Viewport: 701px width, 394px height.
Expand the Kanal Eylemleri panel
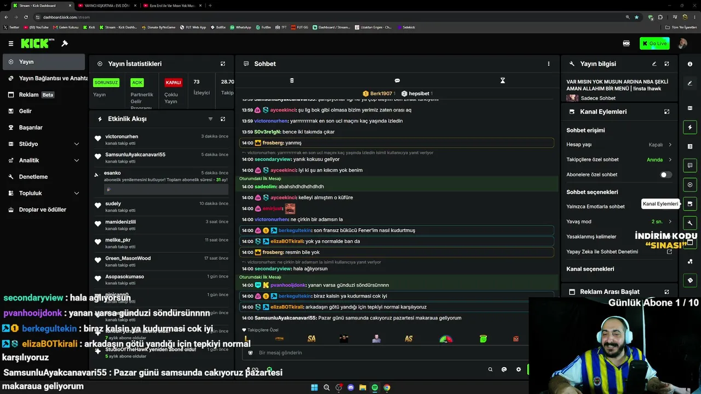click(666, 112)
